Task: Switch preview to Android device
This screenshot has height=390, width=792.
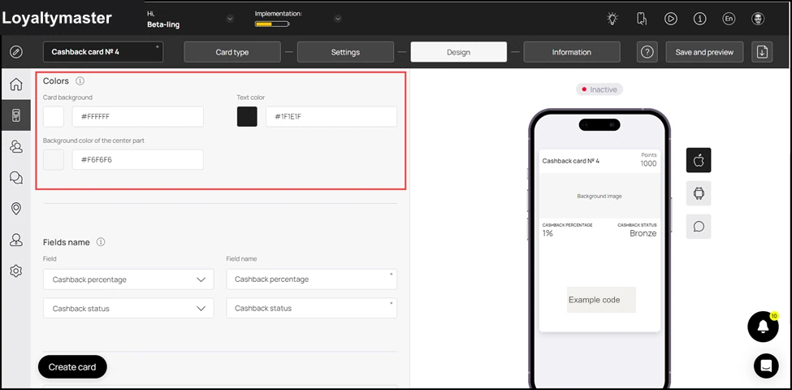Action: click(x=699, y=193)
